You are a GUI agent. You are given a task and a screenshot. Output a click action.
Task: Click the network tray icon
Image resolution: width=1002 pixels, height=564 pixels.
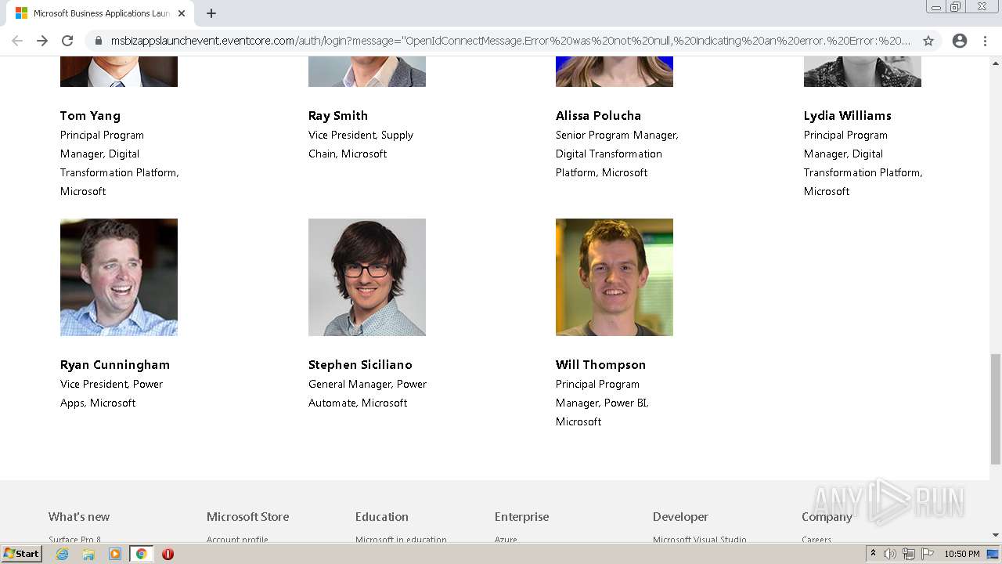(x=909, y=554)
